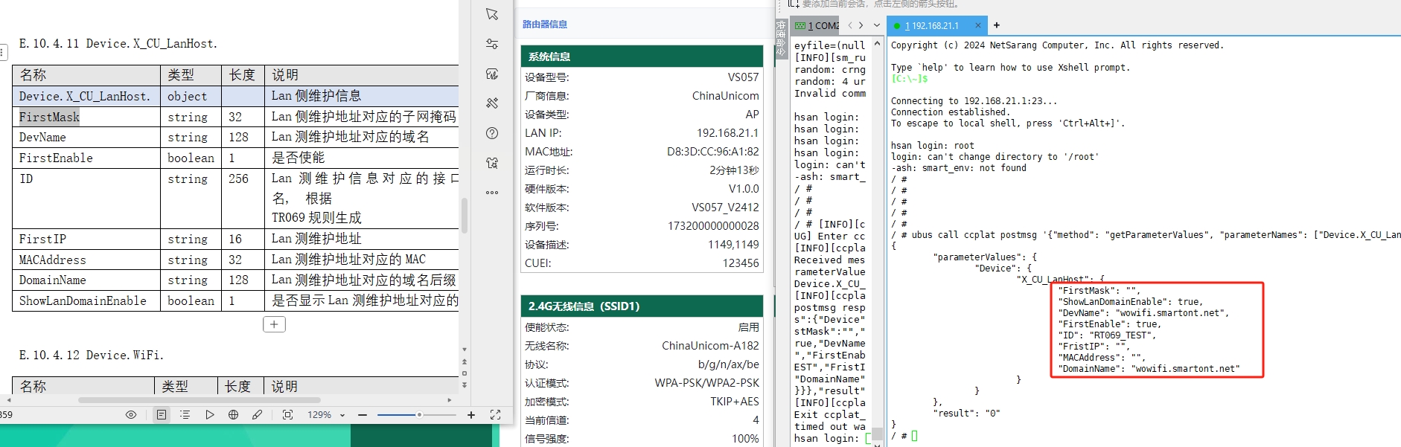1401x447 pixels.
Task: Click the 系统信息 section header
Action: [642, 57]
